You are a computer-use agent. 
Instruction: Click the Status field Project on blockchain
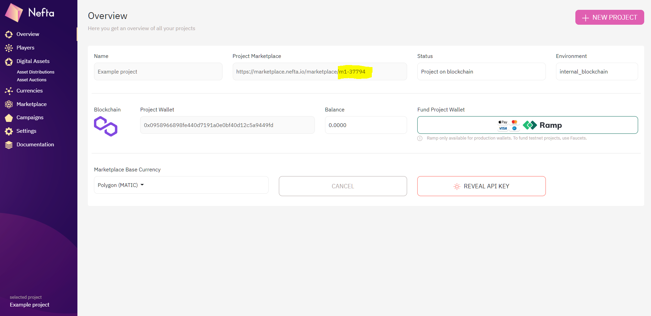[481, 71]
